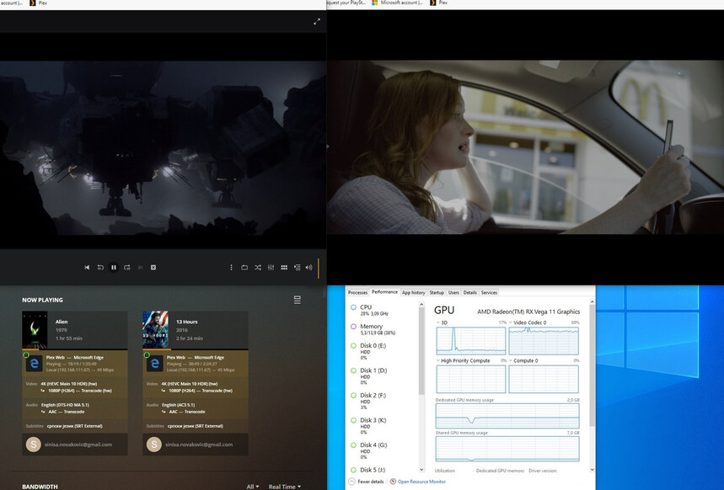
Task: Open the Alien movie poster
Action: point(35,330)
